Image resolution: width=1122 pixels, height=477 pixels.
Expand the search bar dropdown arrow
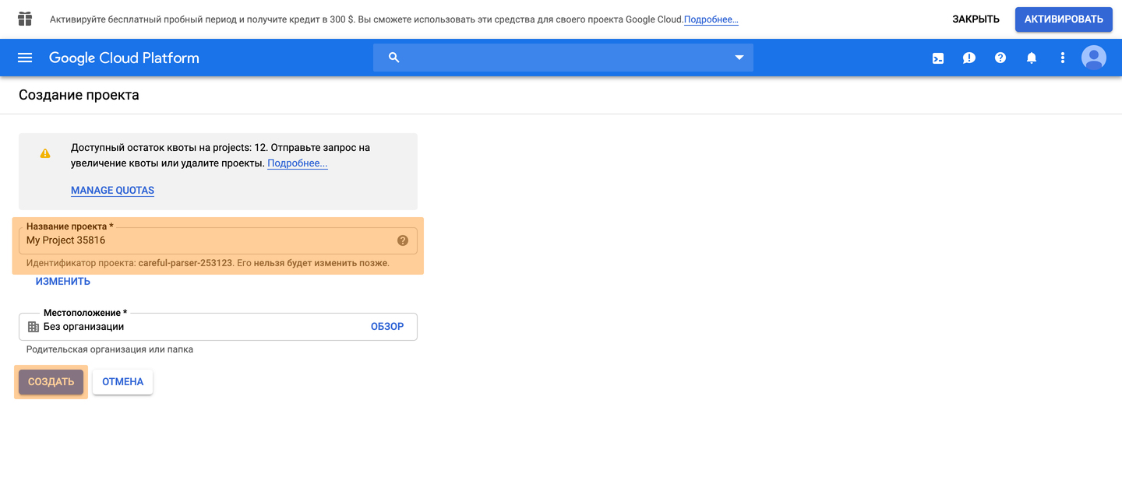click(739, 58)
